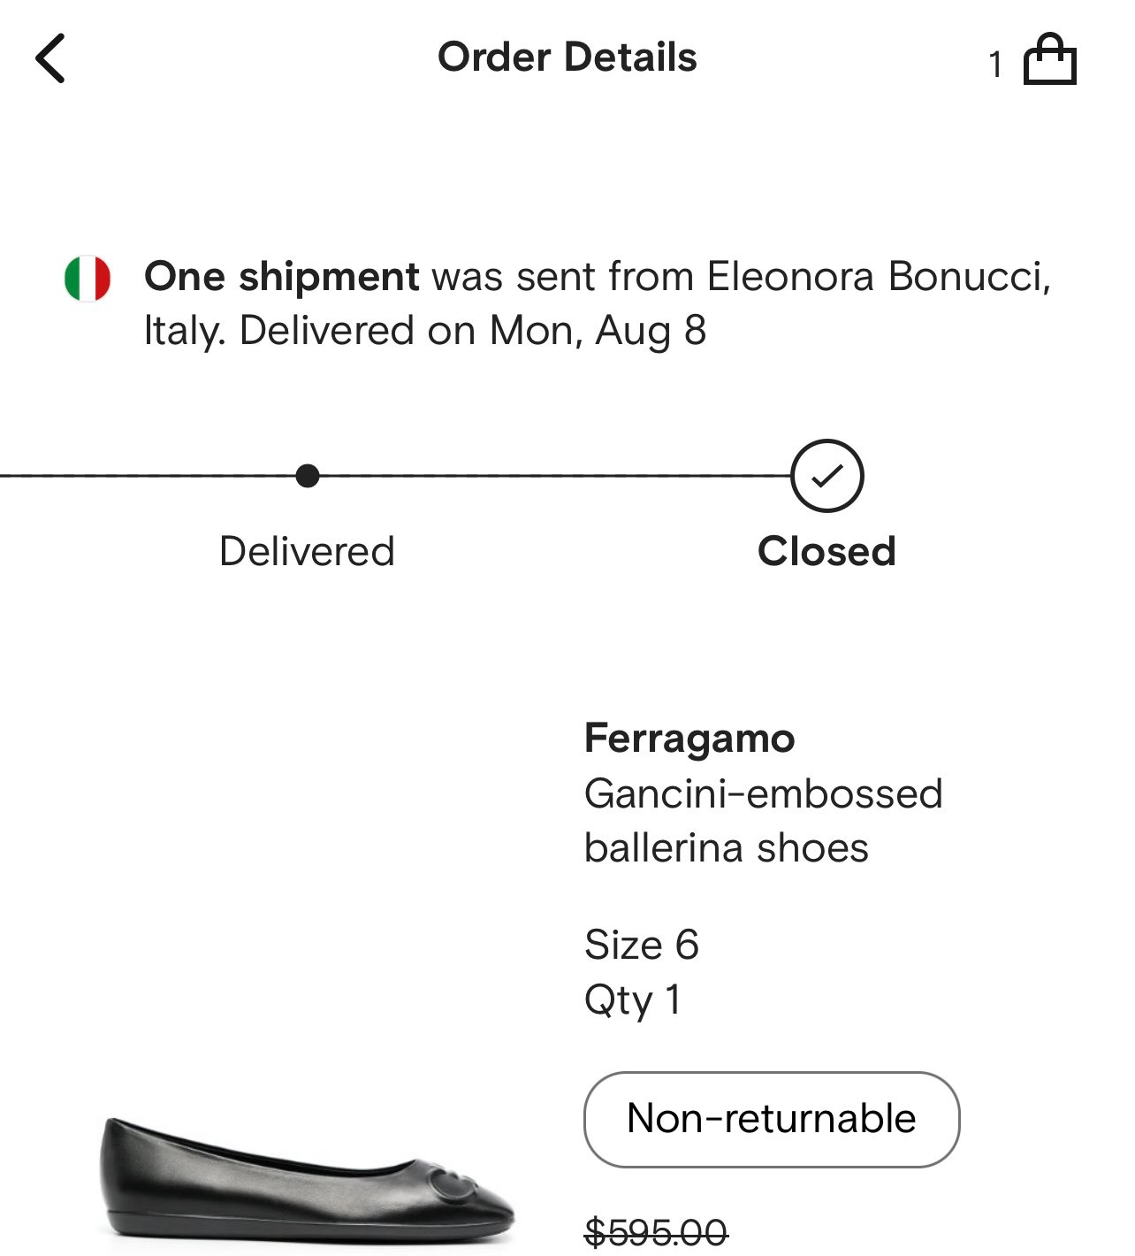The image size is (1135, 1256).
Task: Select the Delivered timeline dot
Action: click(x=307, y=476)
